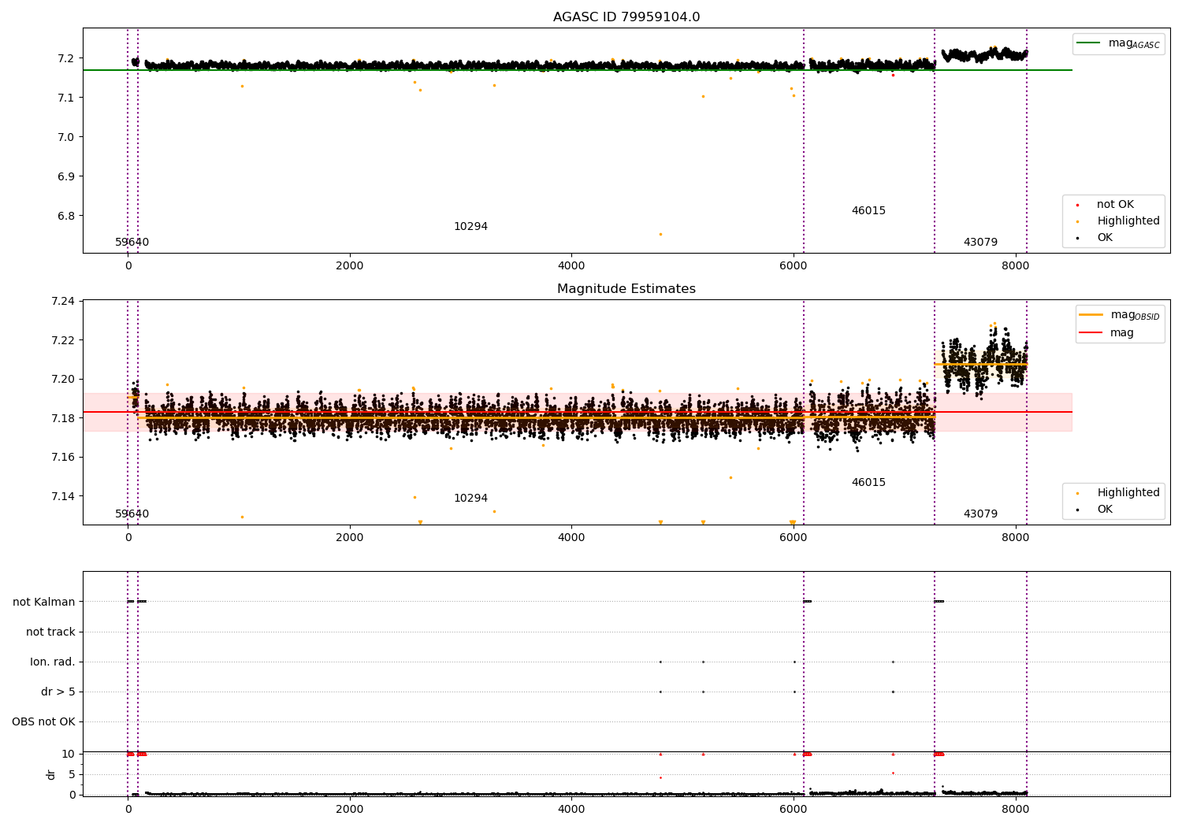Click obsid label 46015 in Magnitude Estimates plot
The image size is (1182, 827).
[868, 483]
